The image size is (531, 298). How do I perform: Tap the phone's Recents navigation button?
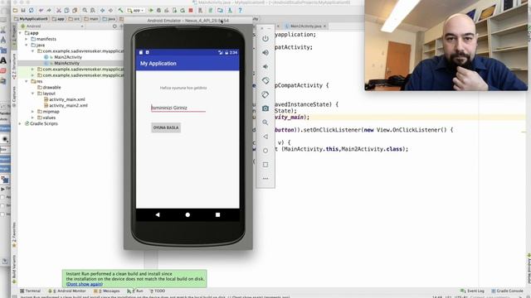[x=217, y=214]
